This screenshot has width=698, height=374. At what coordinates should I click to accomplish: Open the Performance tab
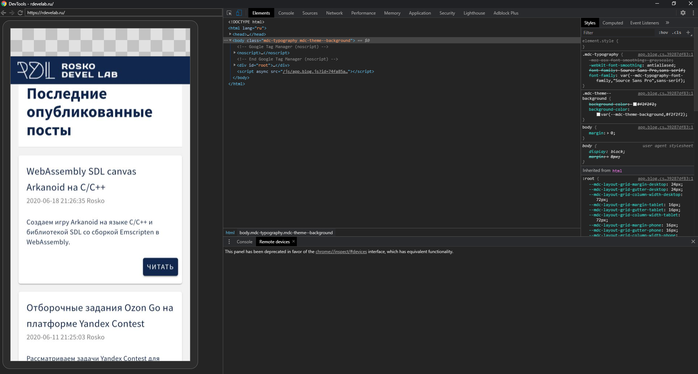363,13
